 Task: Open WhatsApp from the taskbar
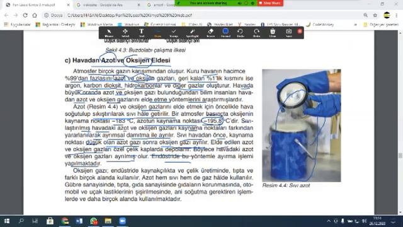[x=94, y=221]
